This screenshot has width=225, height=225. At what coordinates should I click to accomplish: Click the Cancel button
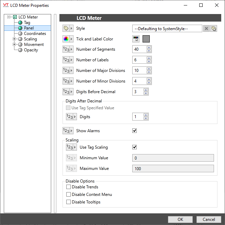[209, 220]
